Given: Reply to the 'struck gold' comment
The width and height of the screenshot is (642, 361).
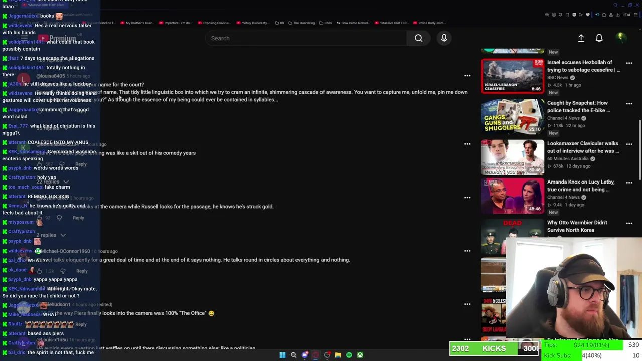Looking at the screenshot, I should point(78,218).
